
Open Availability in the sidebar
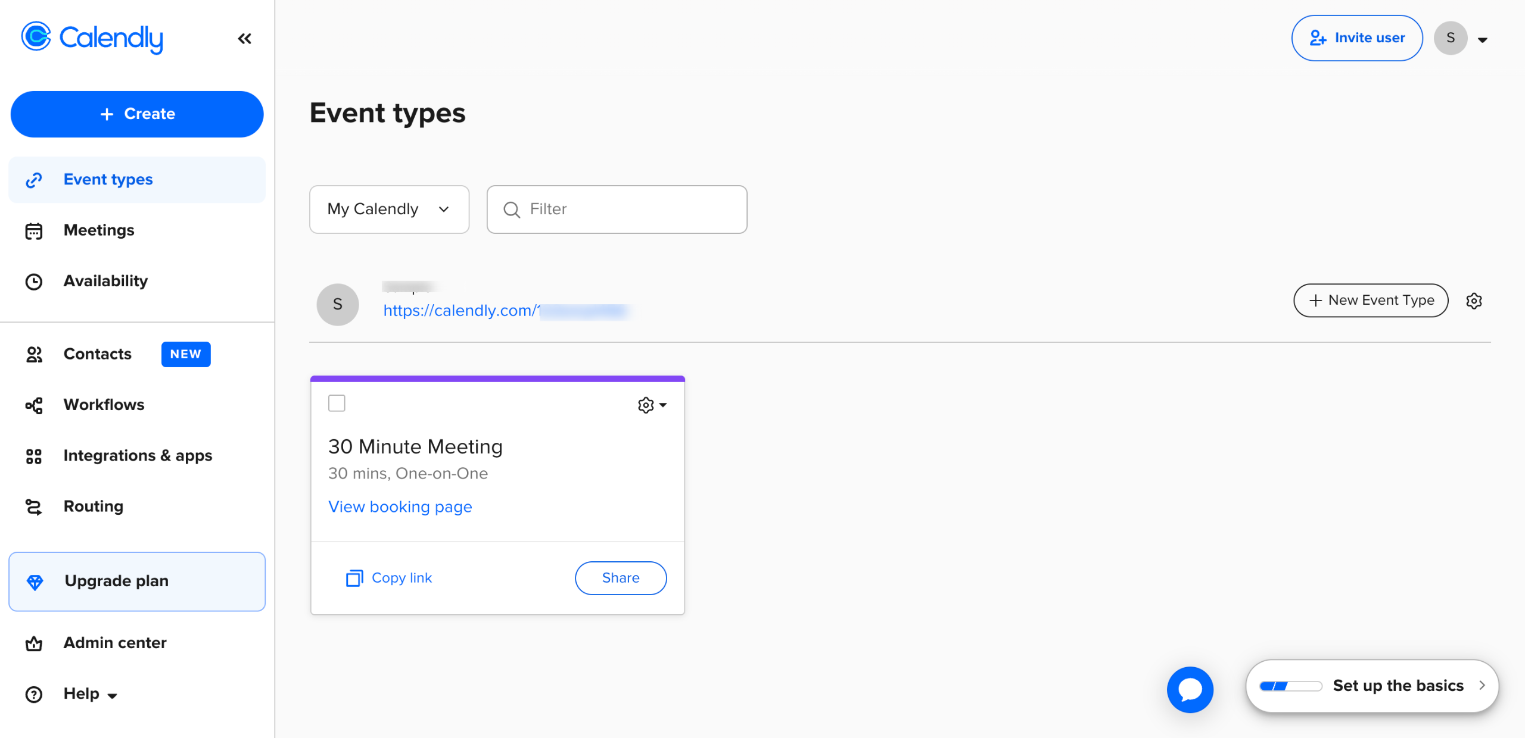[x=105, y=281]
